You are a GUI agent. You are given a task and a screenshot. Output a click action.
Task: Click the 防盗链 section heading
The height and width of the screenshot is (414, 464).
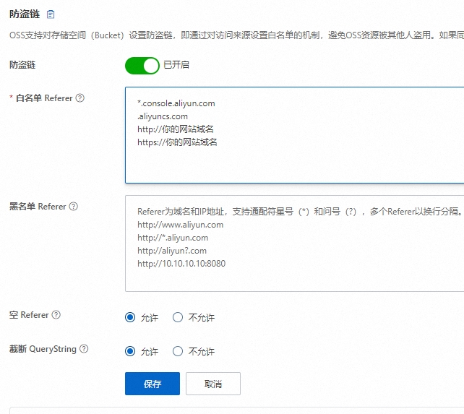23,14
